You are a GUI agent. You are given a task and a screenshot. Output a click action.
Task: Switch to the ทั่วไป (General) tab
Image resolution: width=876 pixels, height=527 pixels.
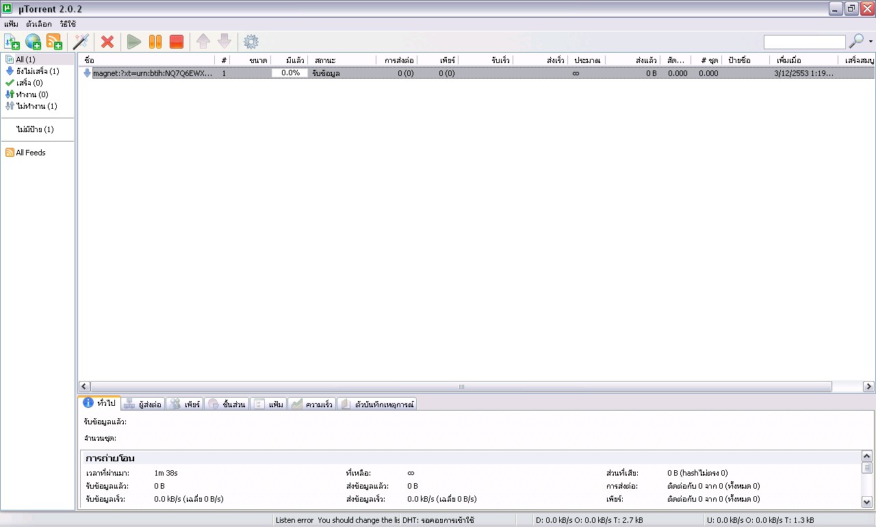[x=100, y=403]
